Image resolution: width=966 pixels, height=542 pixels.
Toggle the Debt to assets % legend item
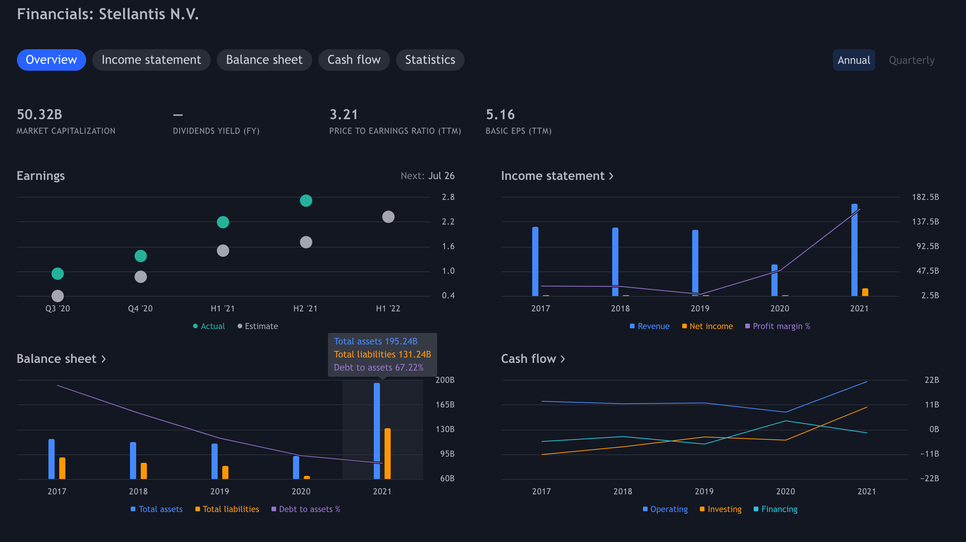pyautogui.click(x=306, y=509)
